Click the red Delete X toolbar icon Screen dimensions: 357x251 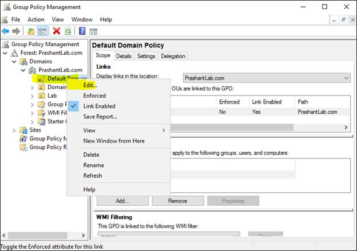(57, 31)
